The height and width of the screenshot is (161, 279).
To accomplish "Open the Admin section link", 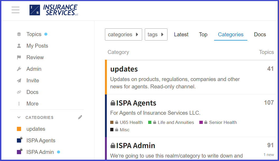I will [x=34, y=69].
